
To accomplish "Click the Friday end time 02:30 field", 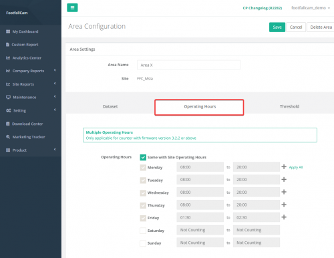I will [x=257, y=217].
